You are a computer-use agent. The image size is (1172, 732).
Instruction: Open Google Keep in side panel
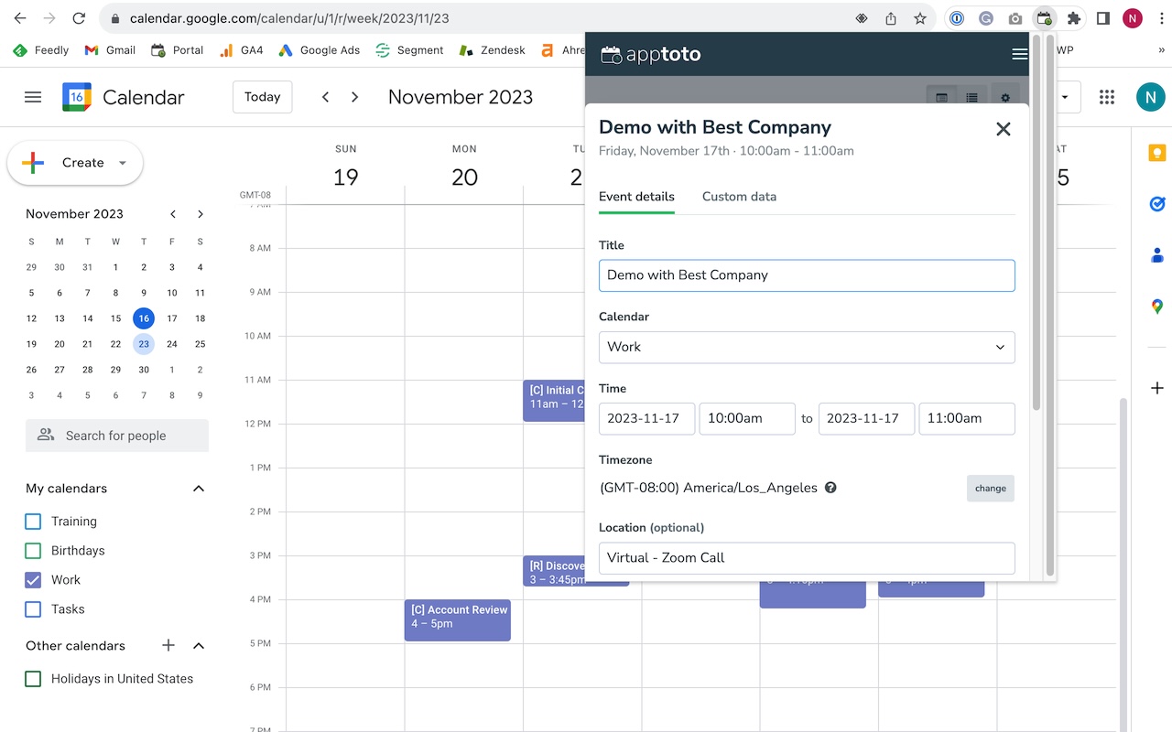pyautogui.click(x=1157, y=153)
